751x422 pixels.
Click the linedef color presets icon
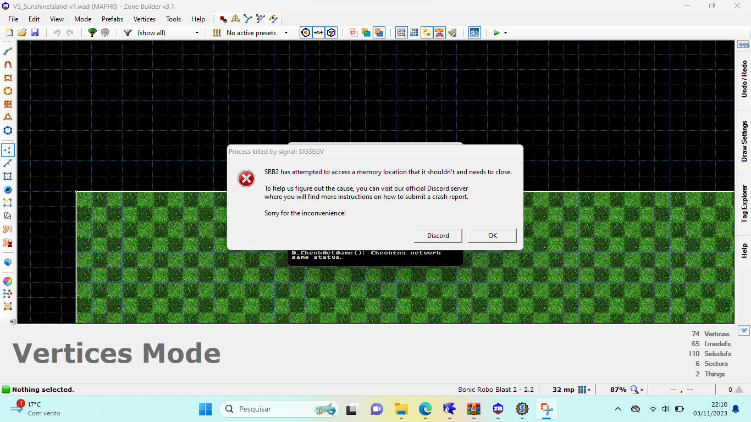point(217,33)
